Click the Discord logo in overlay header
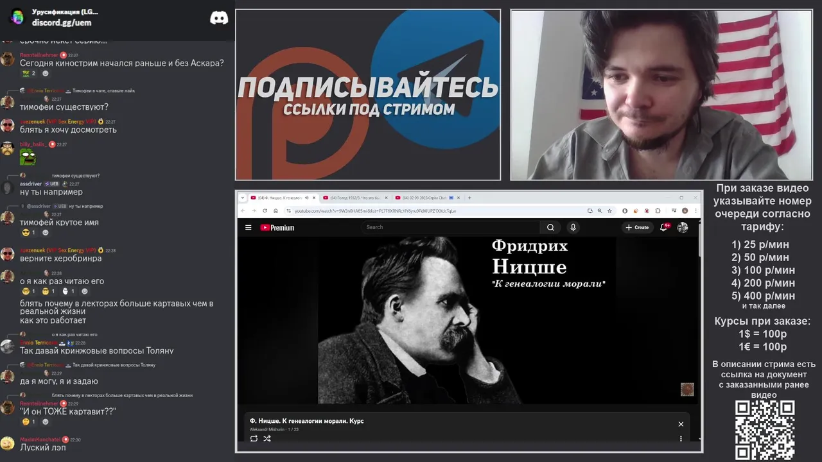Screen dimensions: 822x462 (219, 17)
